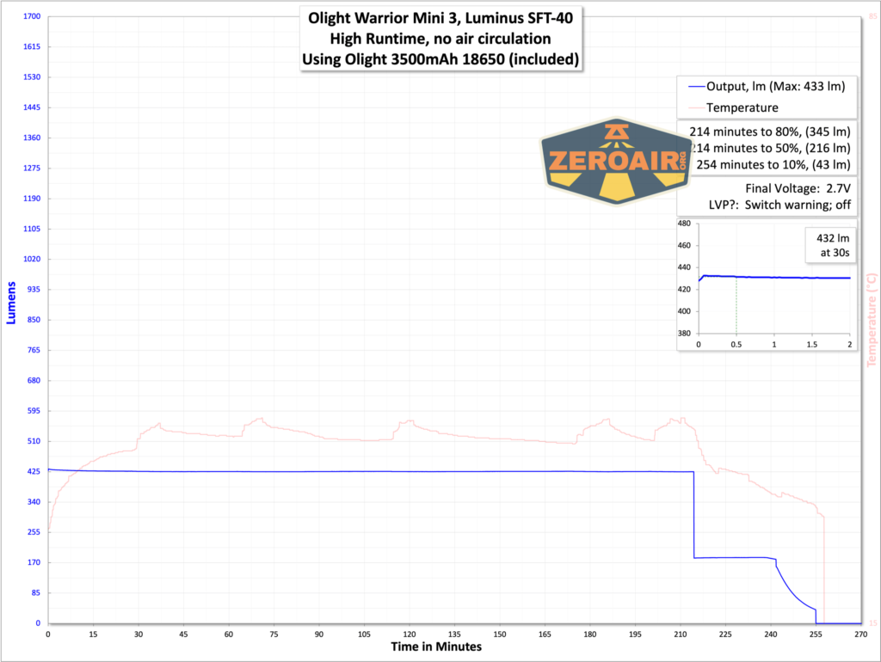
Task: Click the ZeroAir.org logo emblem
Action: (x=615, y=161)
